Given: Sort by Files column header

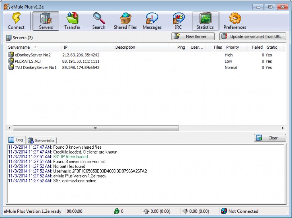Looking at the screenshot, I should pyautogui.click(x=215, y=47).
